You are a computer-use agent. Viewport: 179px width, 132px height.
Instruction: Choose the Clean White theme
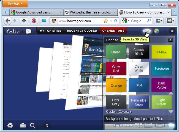point(139,68)
